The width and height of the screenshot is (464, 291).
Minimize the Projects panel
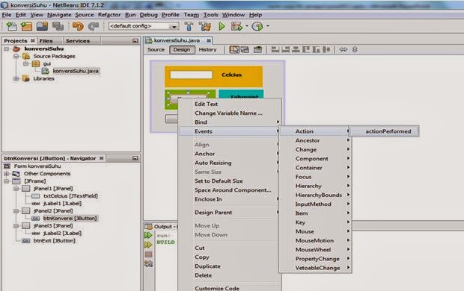tap(135, 41)
